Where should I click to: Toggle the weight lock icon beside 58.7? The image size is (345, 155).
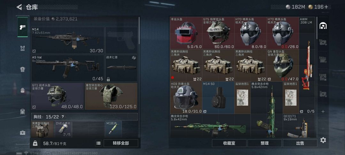click(x=35, y=143)
